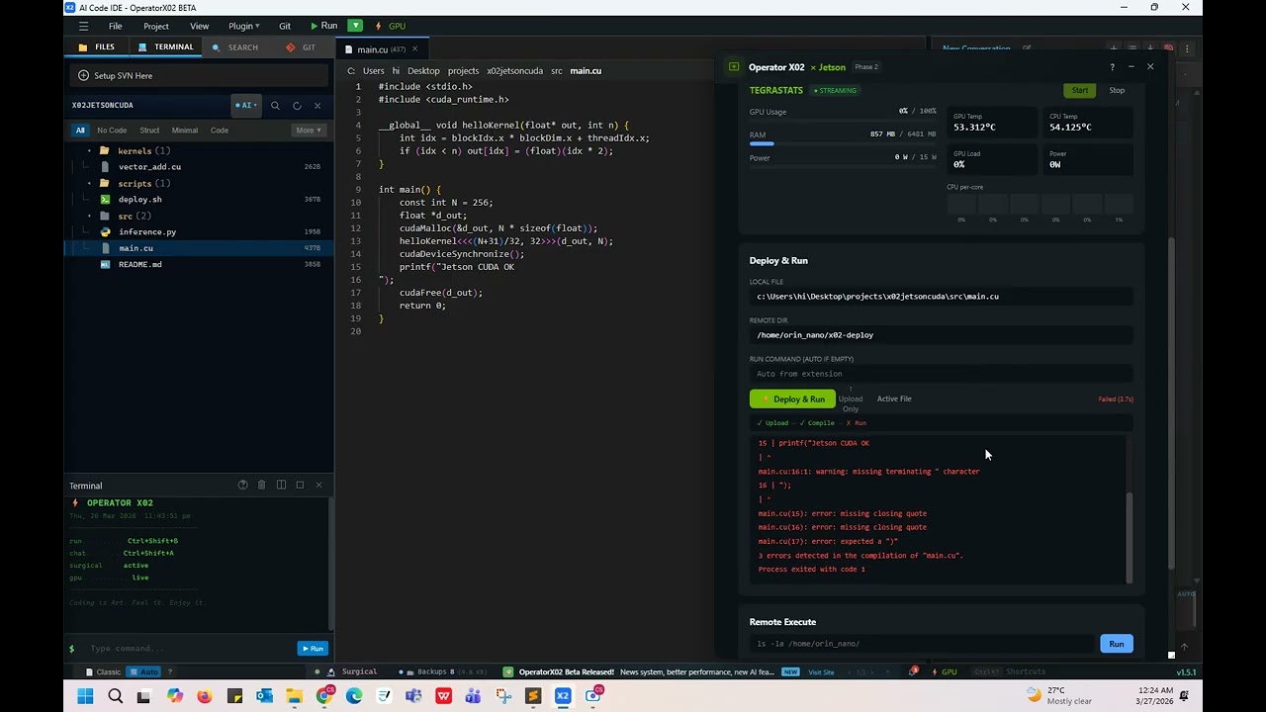Click the explorer refresh icon

pos(297,105)
